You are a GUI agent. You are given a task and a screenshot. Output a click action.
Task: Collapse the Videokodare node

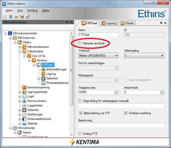click(20, 52)
